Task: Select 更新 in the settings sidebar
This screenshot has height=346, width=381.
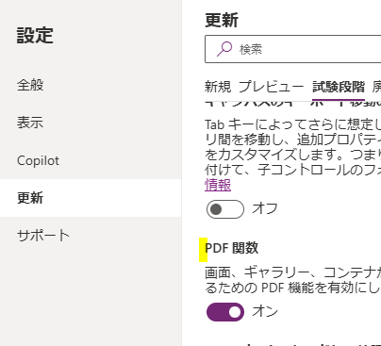Action: [x=30, y=198]
